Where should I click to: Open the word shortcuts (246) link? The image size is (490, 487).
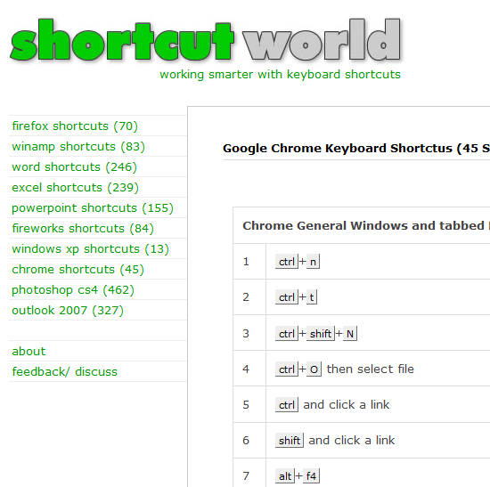(x=74, y=167)
